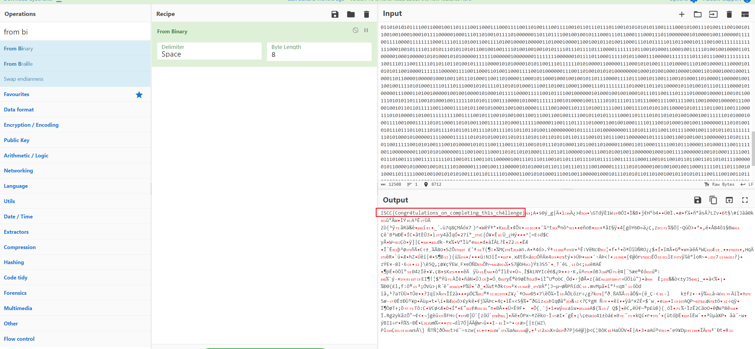Load a recipe via folder icon

[351, 14]
